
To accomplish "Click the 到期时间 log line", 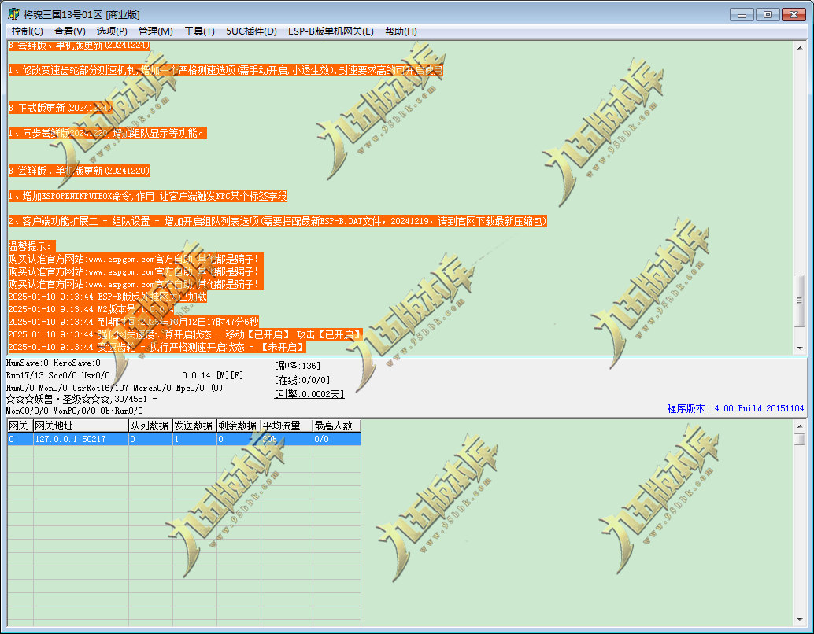I will coord(133,322).
